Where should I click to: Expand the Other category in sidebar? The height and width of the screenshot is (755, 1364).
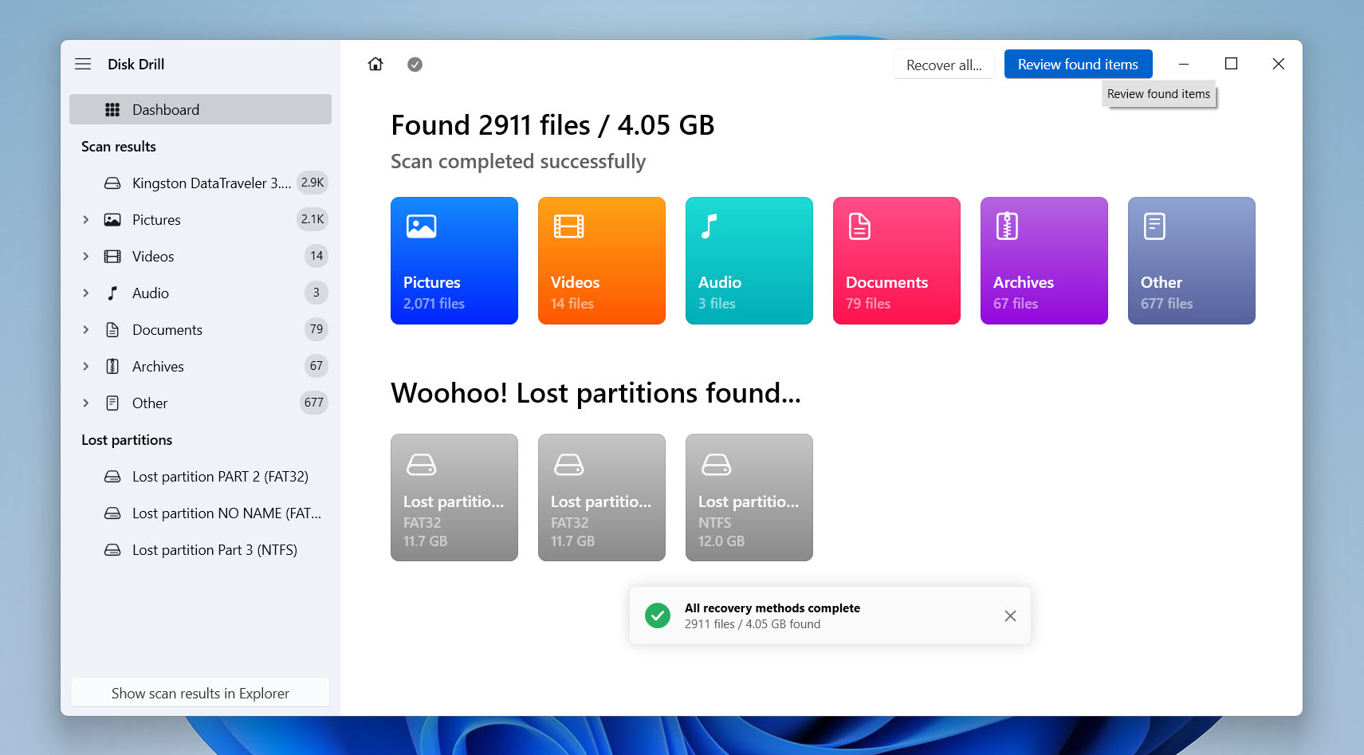[x=85, y=403]
